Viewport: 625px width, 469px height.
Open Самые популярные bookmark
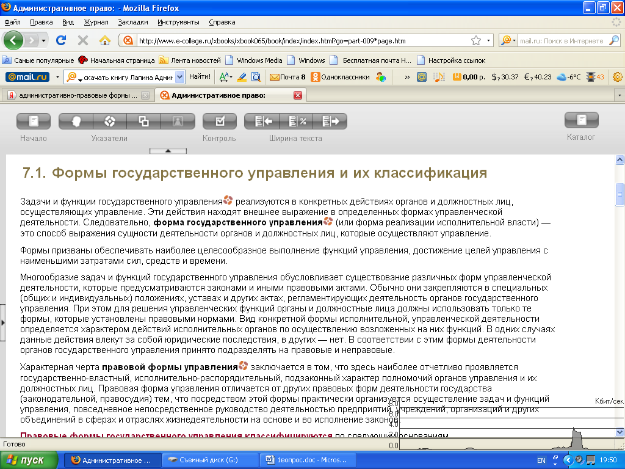point(38,60)
